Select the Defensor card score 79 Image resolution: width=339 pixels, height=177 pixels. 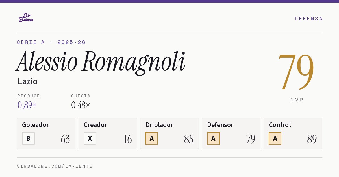click(x=251, y=139)
